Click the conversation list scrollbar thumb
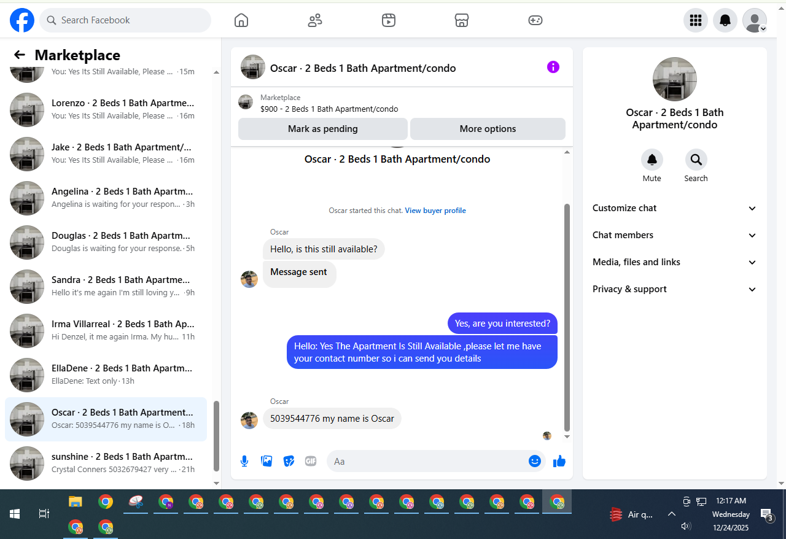Viewport: 786px width, 539px height. coord(216,436)
